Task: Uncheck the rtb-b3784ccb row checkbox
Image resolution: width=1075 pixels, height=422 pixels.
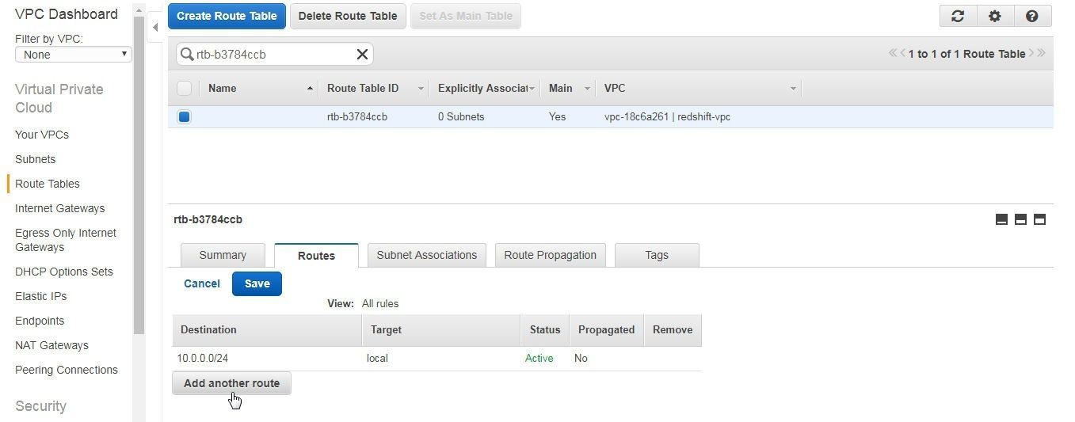Action: tap(184, 116)
